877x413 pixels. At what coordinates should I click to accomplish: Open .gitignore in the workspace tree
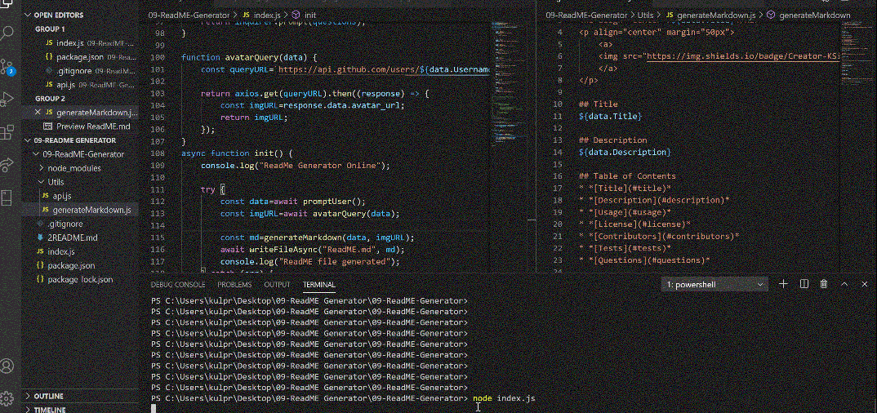click(x=80, y=224)
